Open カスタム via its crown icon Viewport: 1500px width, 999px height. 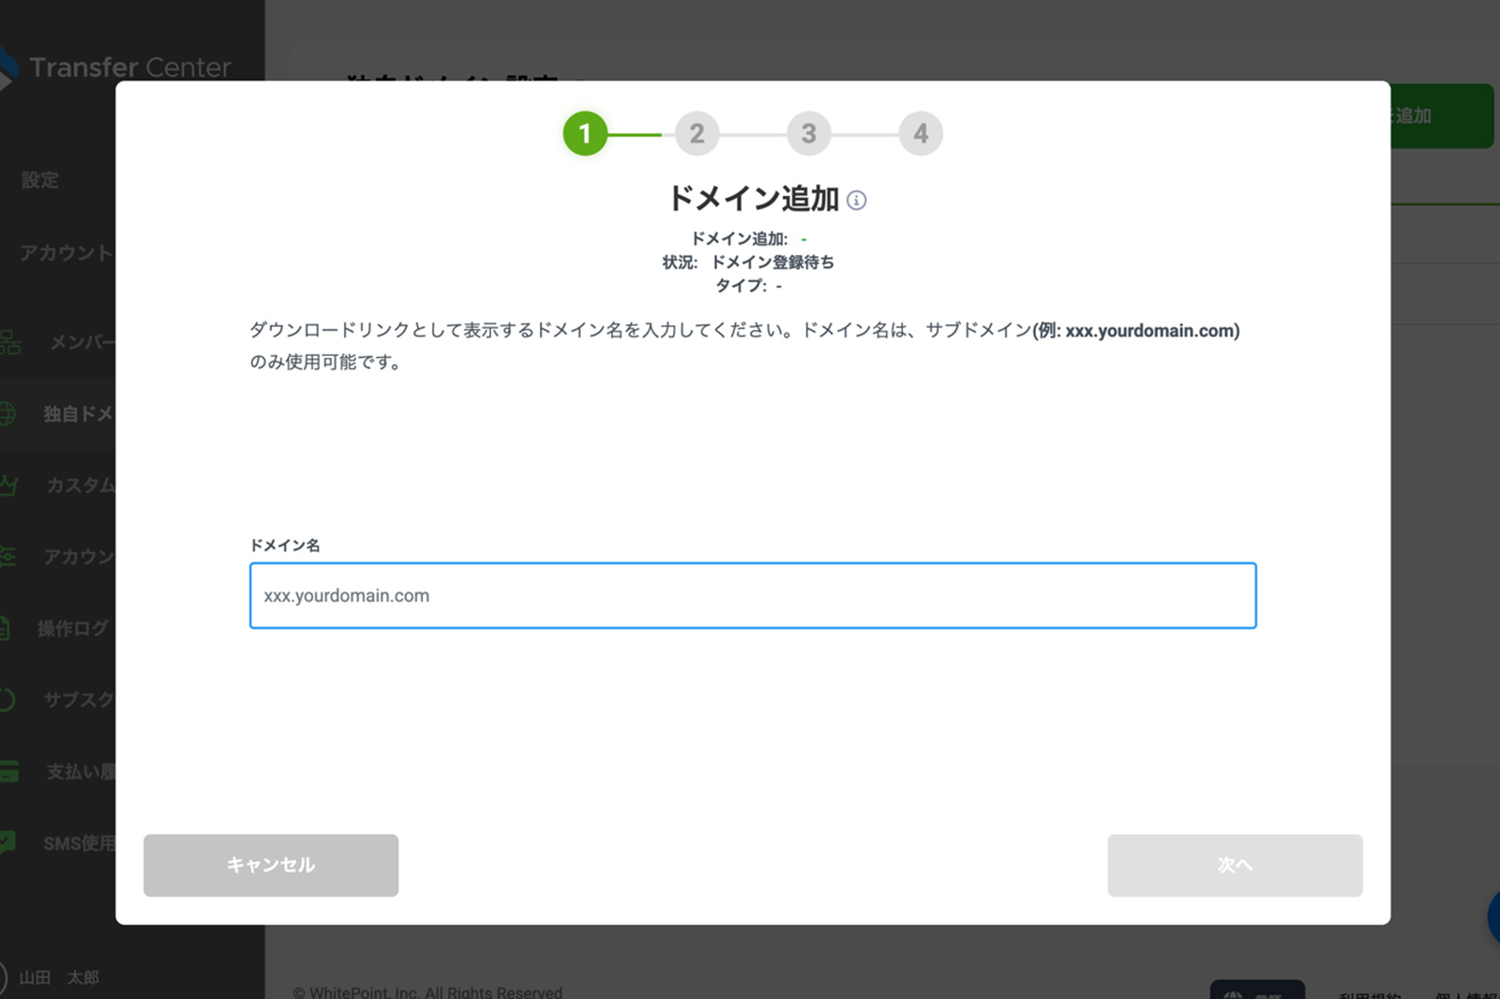9,485
